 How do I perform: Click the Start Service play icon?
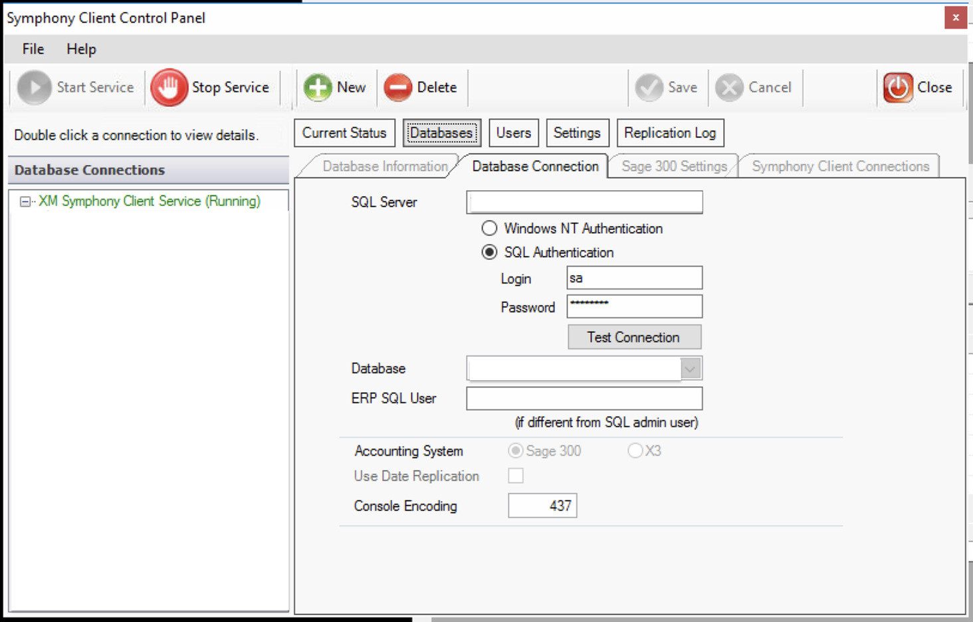tap(35, 87)
